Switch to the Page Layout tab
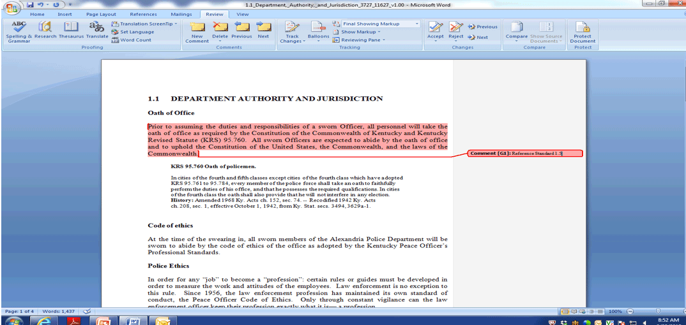Image resolution: width=686 pixels, height=325 pixels. 101,14
